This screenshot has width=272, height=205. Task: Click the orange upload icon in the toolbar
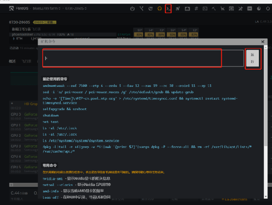[x=160, y=9]
